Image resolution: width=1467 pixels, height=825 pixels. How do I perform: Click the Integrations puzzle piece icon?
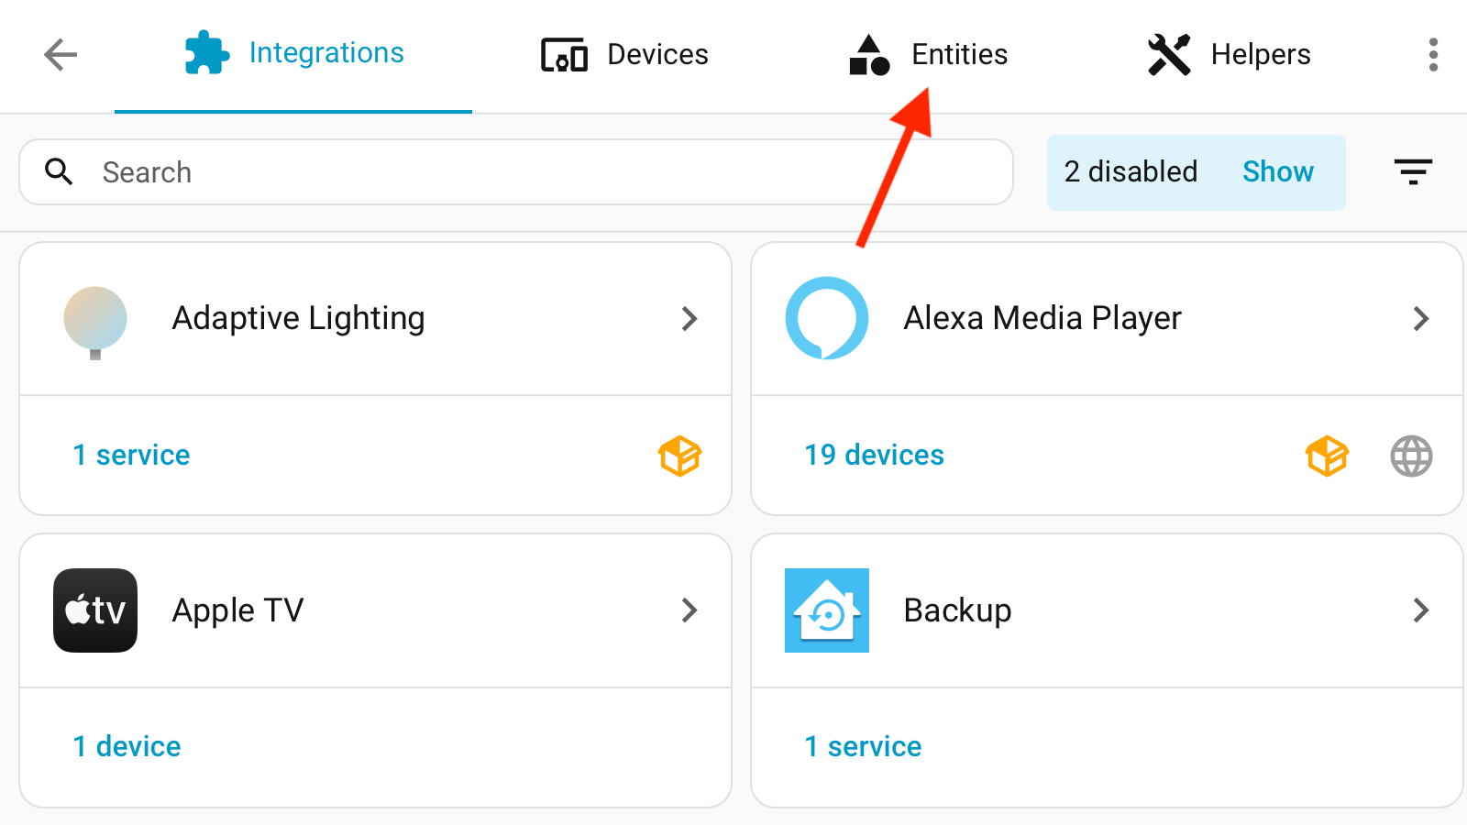tap(206, 53)
